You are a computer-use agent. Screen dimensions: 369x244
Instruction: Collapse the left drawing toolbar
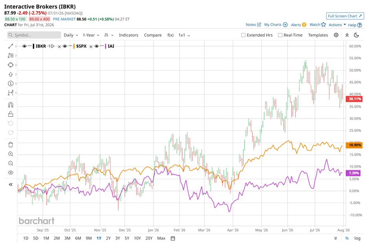11,184
